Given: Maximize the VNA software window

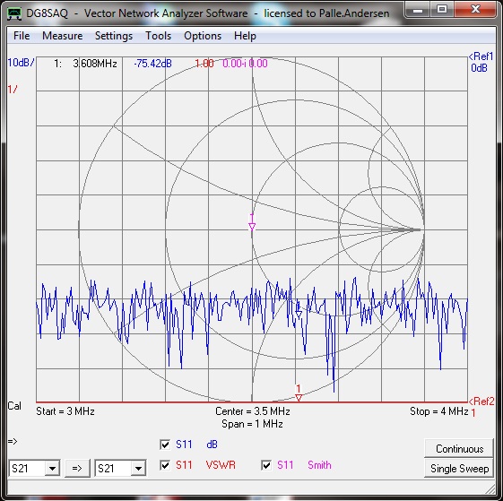Looking at the screenshot, I should (x=442, y=10).
